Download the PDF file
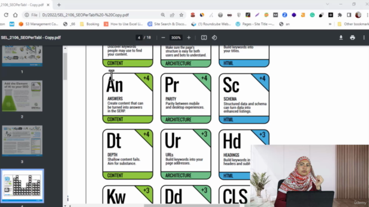The image size is (369, 207). pyautogui.click(x=341, y=37)
